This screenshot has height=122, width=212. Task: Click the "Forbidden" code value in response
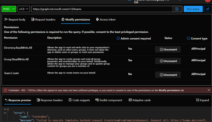click(40, 117)
